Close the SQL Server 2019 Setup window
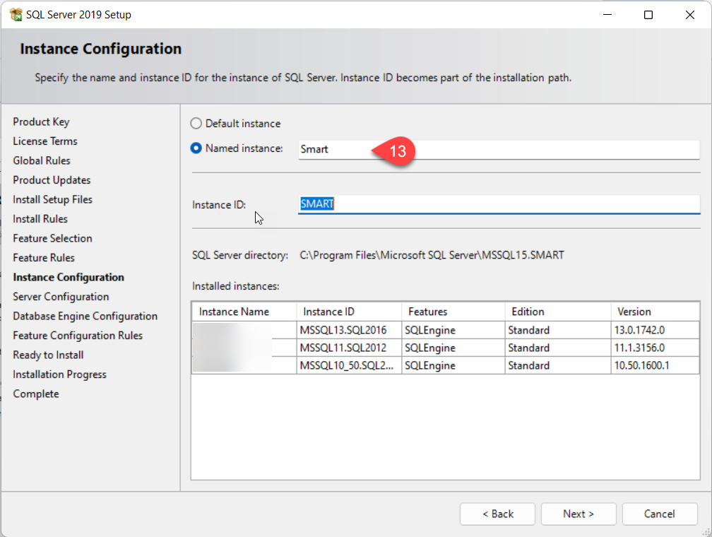 [x=689, y=15]
